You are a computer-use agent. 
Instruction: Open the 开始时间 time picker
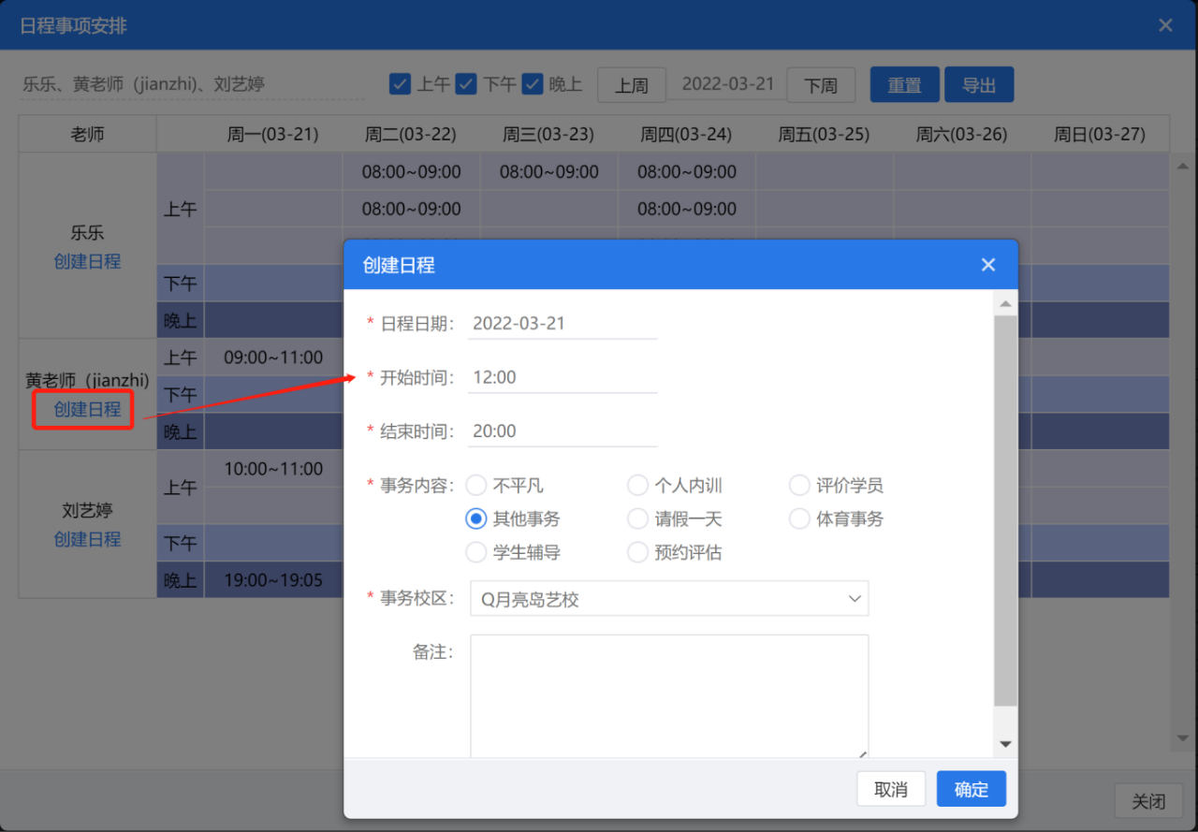pyautogui.click(x=562, y=378)
